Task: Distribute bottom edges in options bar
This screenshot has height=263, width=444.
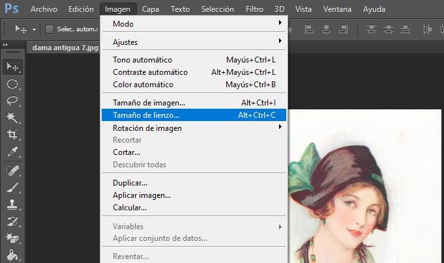Action: (405, 29)
